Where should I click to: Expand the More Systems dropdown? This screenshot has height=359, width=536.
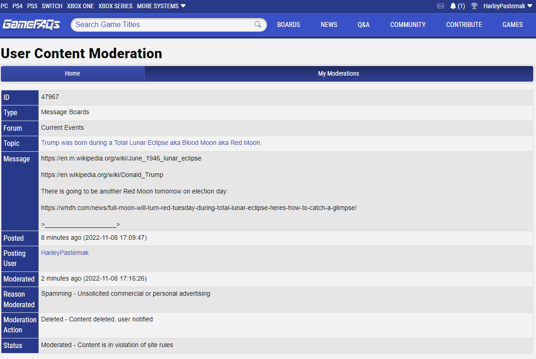point(161,6)
